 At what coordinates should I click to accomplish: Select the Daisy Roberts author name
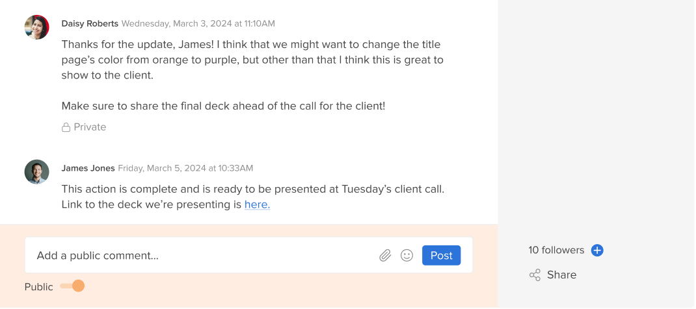tap(90, 23)
